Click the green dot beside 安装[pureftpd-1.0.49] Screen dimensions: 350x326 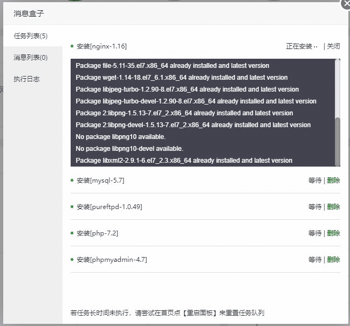pos(72,206)
